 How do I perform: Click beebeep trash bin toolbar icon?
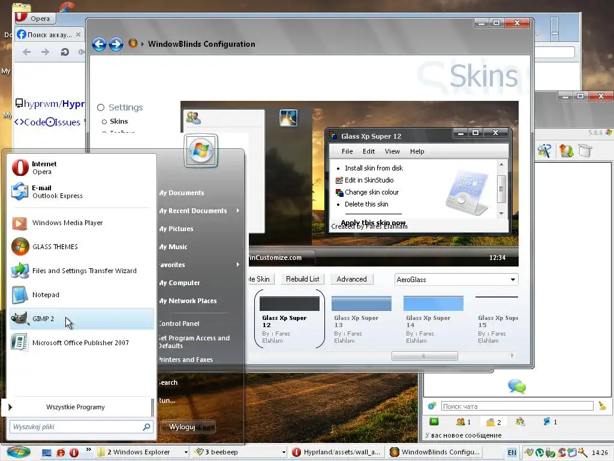(x=585, y=151)
